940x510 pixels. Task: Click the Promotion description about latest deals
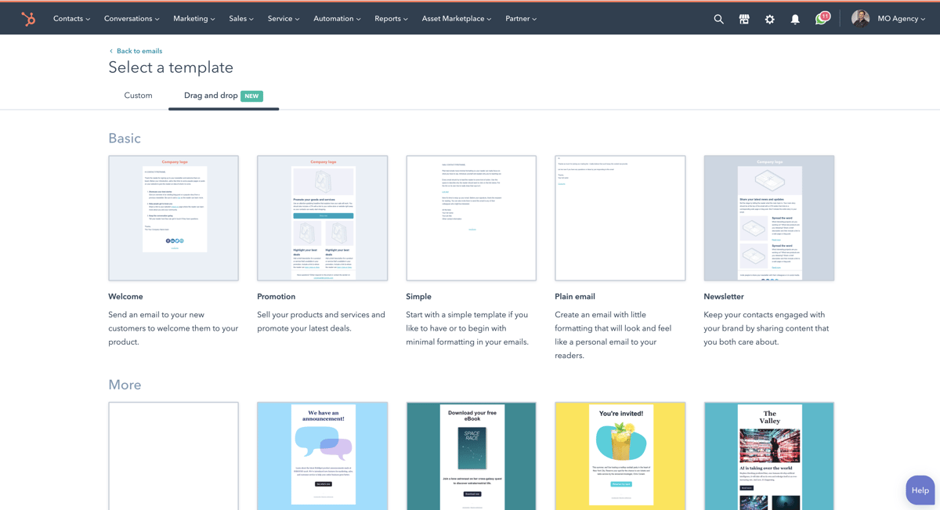[321, 321]
